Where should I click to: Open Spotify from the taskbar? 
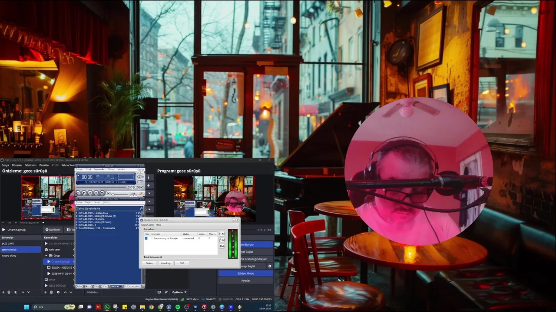[178, 307]
